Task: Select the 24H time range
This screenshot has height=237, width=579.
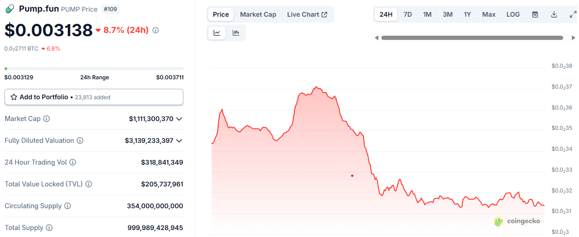Action: [x=386, y=14]
